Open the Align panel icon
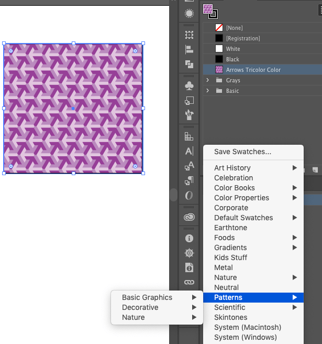 pyautogui.click(x=189, y=50)
